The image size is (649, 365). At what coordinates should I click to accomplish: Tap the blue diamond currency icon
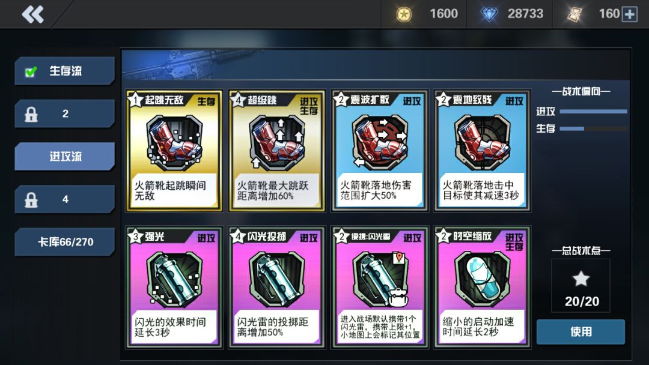pos(489,14)
